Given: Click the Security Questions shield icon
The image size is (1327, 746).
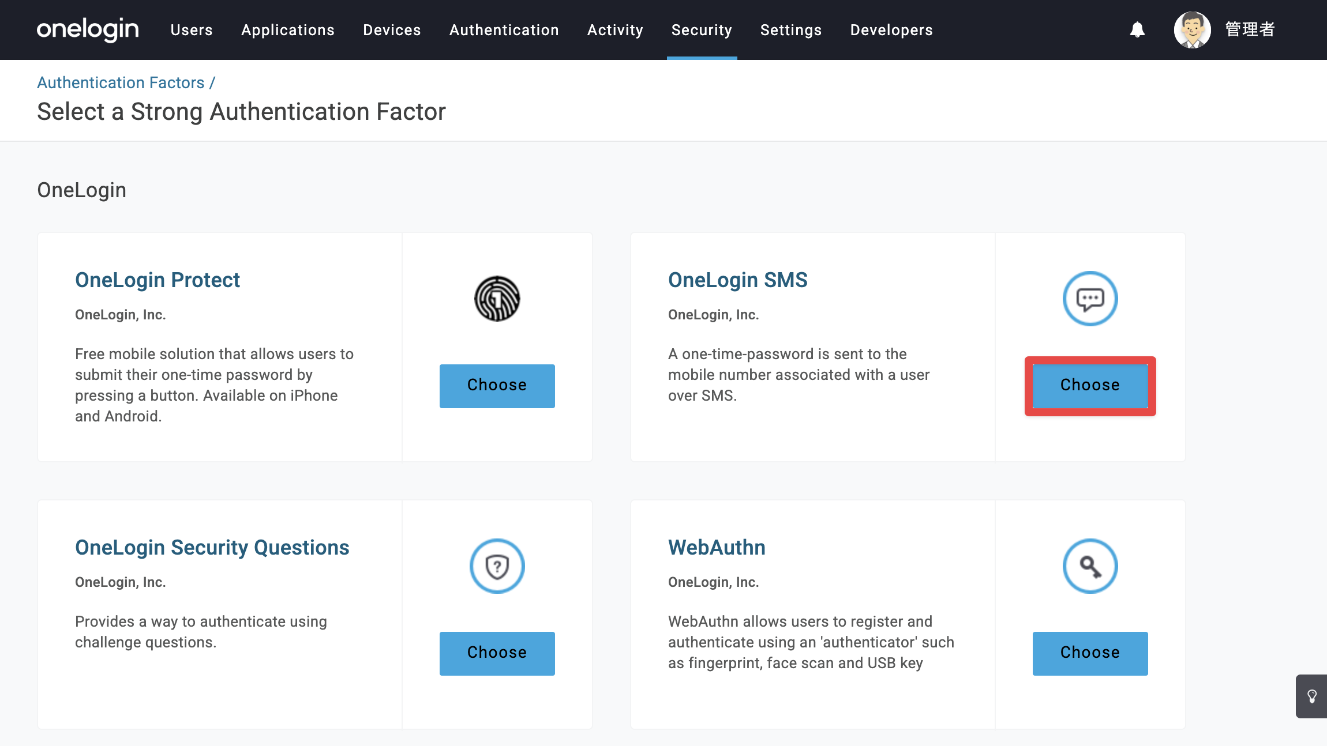Looking at the screenshot, I should coord(497,566).
